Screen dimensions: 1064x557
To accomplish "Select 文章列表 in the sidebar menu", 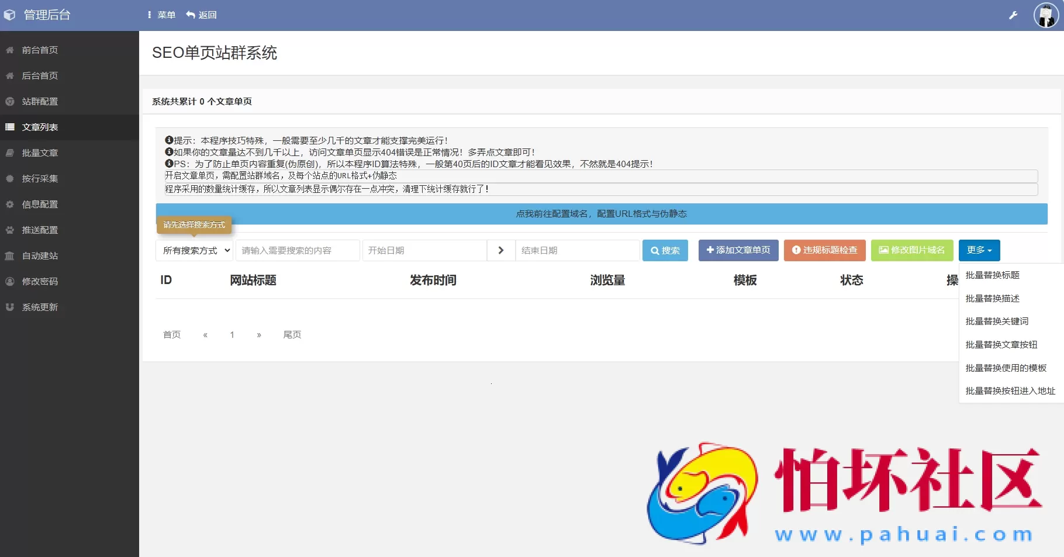I will 39,127.
